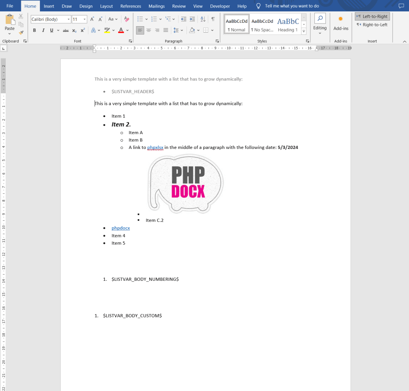This screenshot has width=409, height=391.
Task: Click the tab selector at ruler corner
Action: click(3, 49)
